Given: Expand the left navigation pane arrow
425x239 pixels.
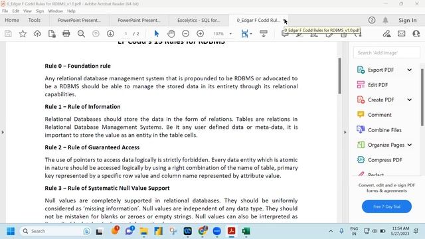Looking at the screenshot, I should [x=3, y=132].
